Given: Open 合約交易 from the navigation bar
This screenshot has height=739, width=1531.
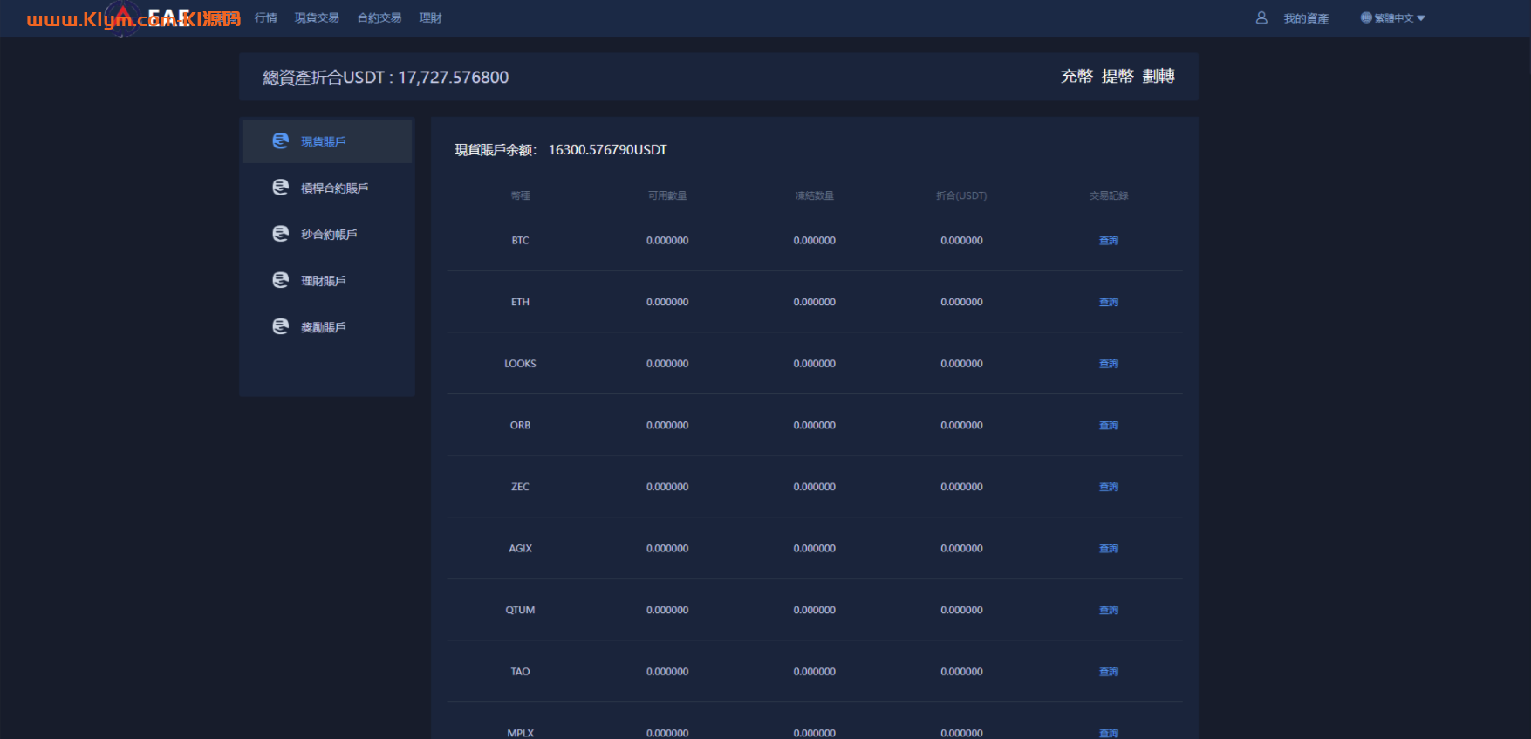Looking at the screenshot, I should 379,17.
